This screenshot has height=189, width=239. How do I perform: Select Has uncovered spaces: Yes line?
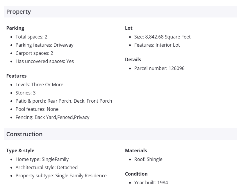pos(44,61)
